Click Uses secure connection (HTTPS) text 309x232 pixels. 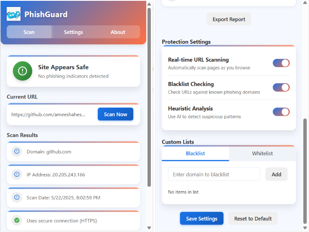point(62,221)
